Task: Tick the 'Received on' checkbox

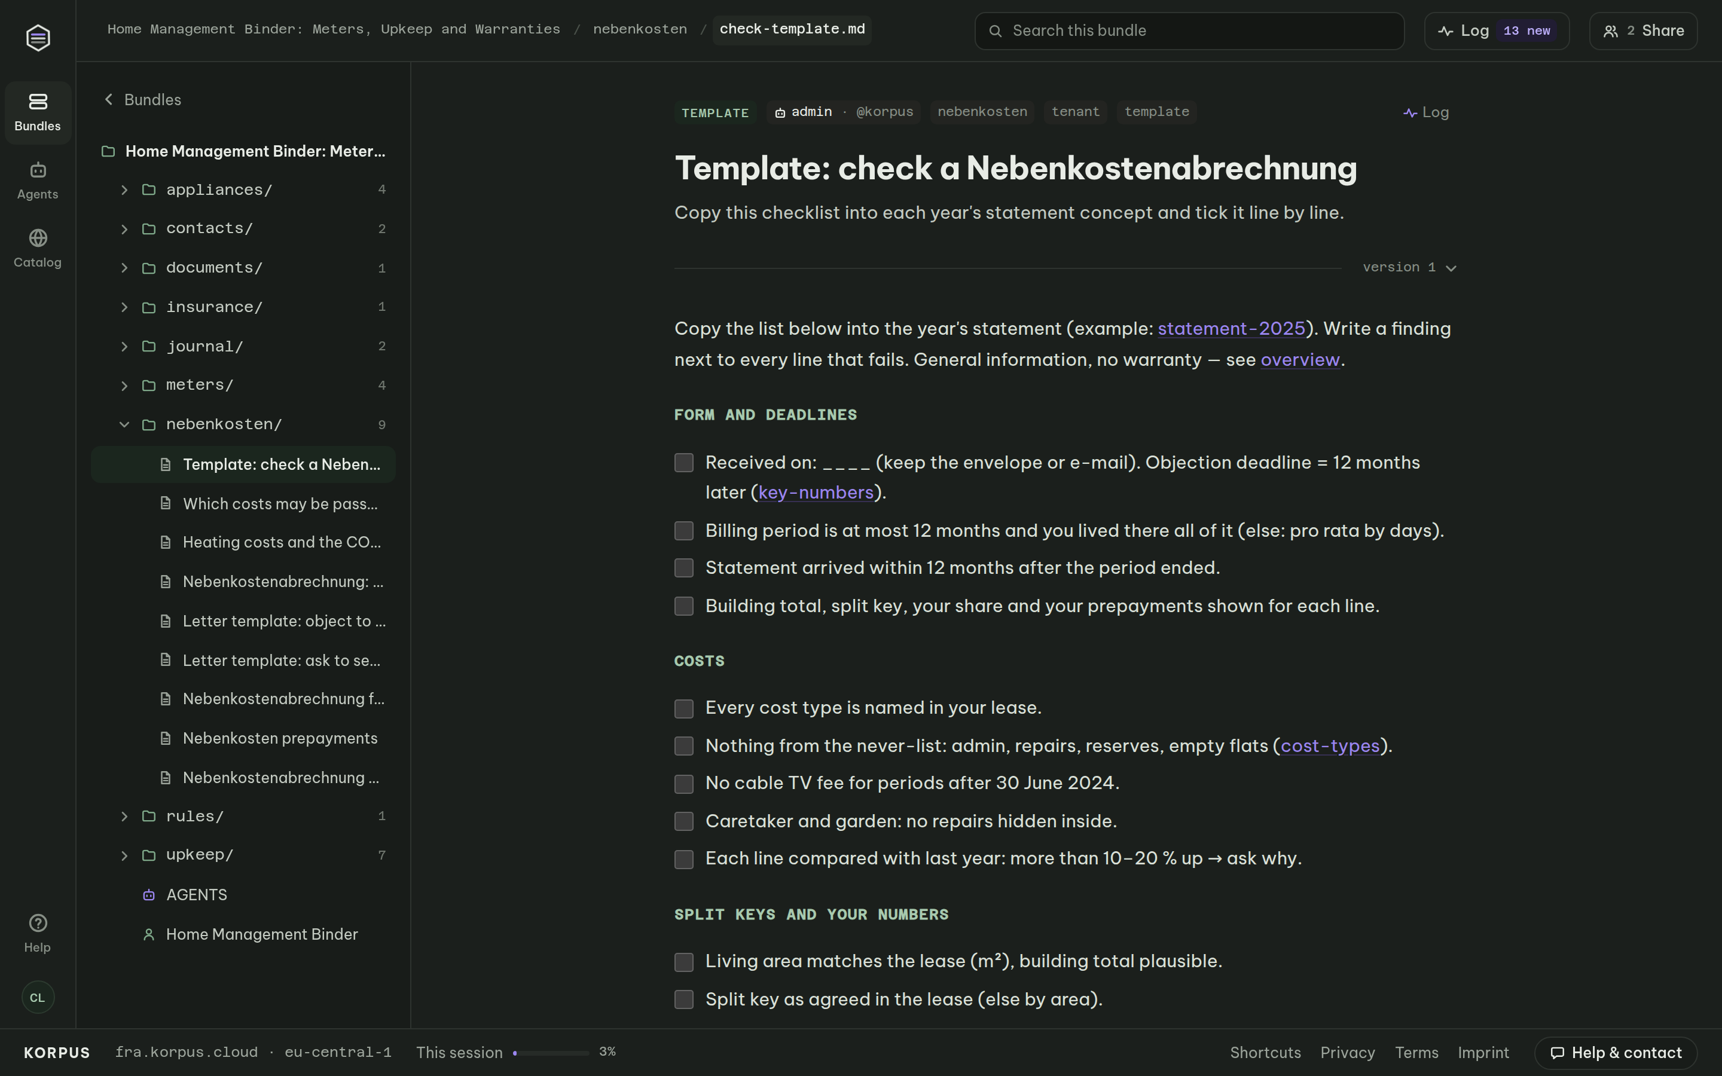Action: [x=684, y=463]
